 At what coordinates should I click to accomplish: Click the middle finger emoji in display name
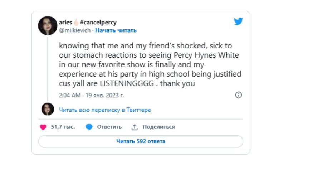[x=76, y=22]
